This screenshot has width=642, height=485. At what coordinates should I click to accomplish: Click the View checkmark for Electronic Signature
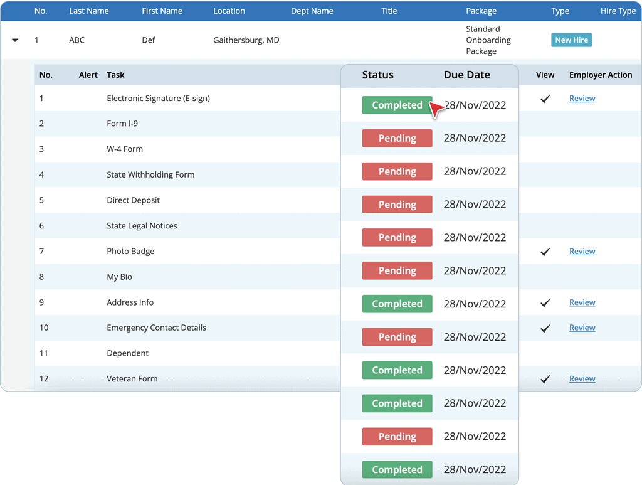545,98
